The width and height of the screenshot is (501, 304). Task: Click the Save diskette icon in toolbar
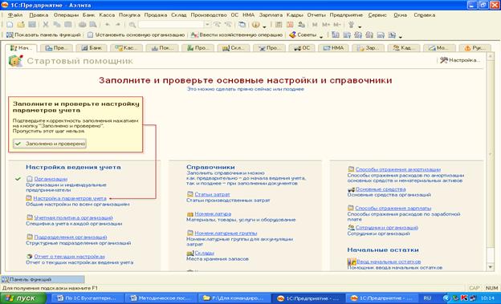[x=32, y=25]
